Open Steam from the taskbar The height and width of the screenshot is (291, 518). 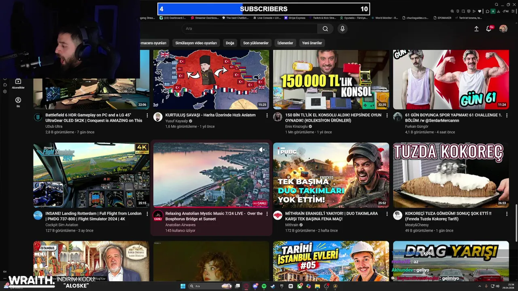coord(273,286)
